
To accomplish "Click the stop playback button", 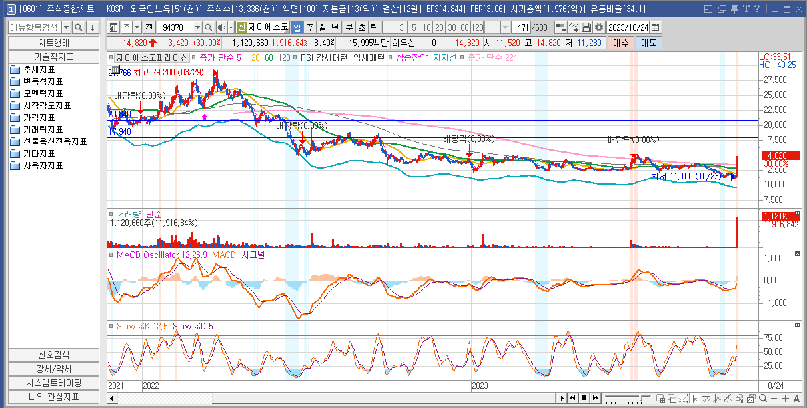I will 584,398.
